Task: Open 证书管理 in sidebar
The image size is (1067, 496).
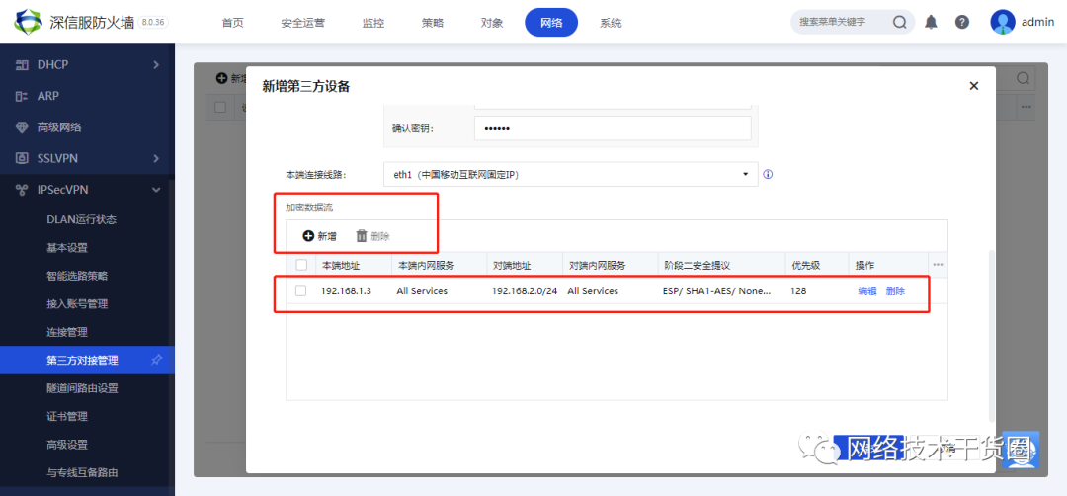Action: 67,416
